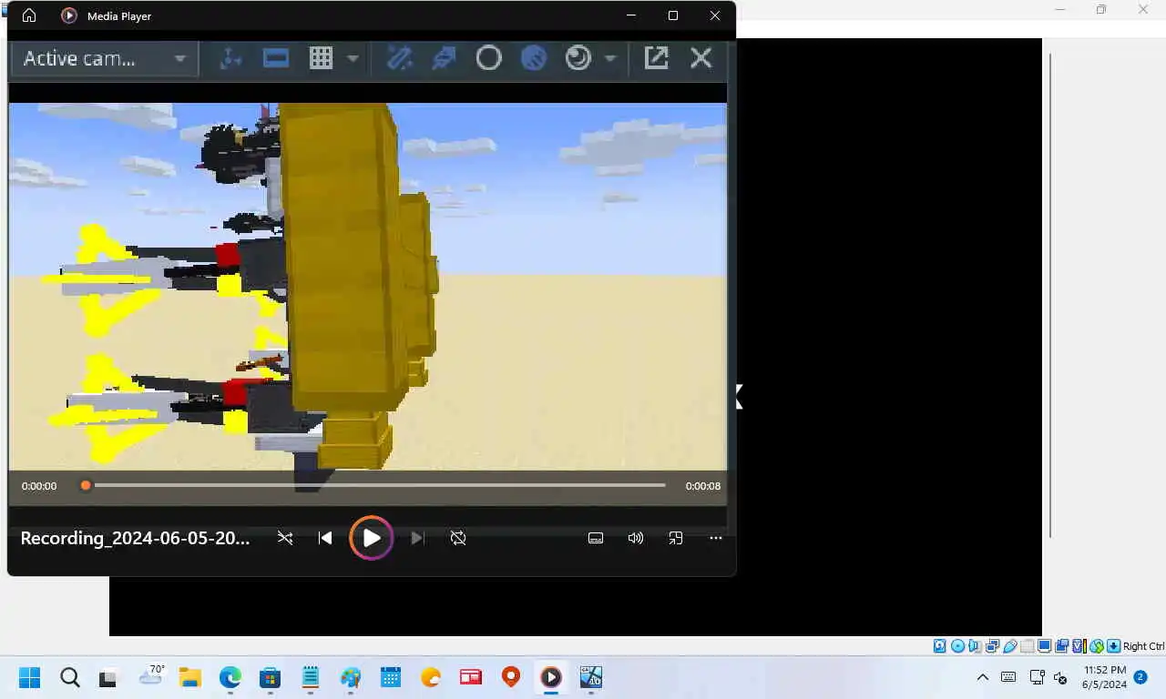Open the orange Weather app on the taskbar
This screenshot has height=699, width=1166.
pos(431,677)
